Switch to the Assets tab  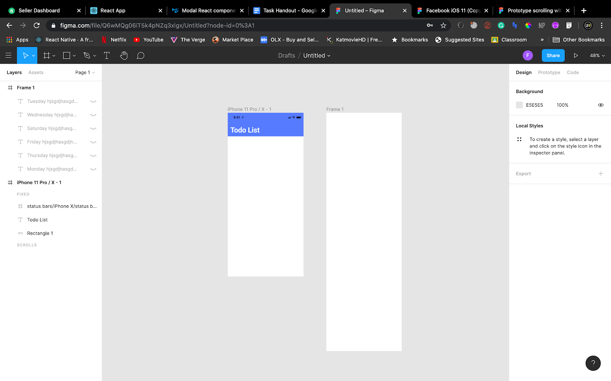(36, 72)
